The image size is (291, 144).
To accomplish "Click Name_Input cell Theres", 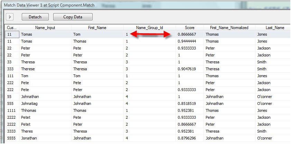I will [x=45, y=131].
